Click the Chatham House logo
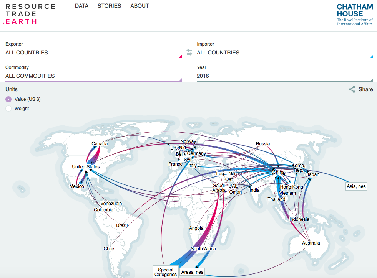This screenshot has width=377, height=278. tap(354, 15)
